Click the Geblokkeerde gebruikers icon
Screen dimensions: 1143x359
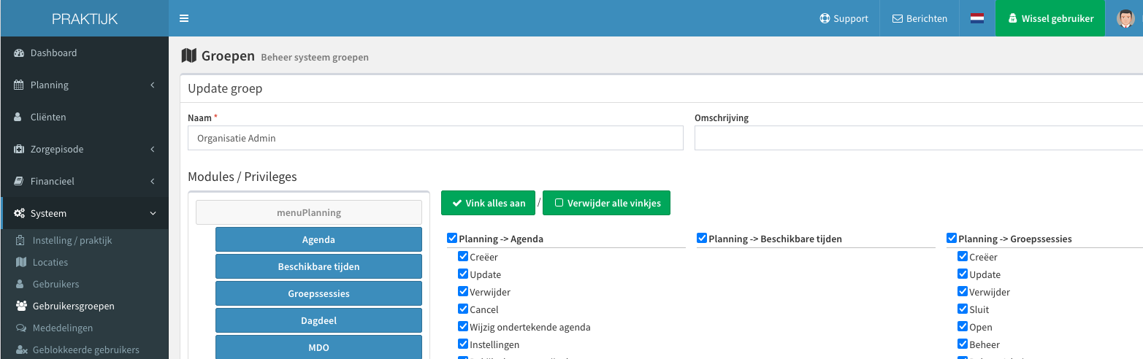(x=21, y=350)
